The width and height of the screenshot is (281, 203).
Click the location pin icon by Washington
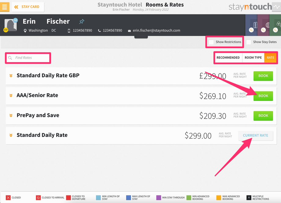click(x=25, y=31)
